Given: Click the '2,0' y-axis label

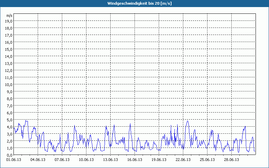Looking at the screenshot, I should 9,141.
